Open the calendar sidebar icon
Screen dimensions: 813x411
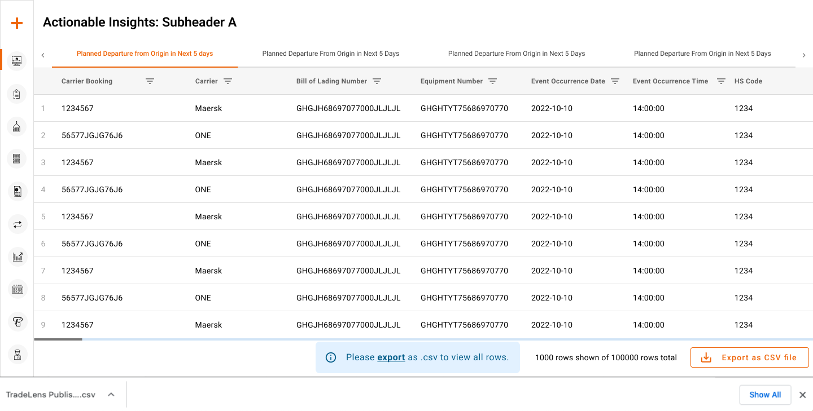(17, 289)
